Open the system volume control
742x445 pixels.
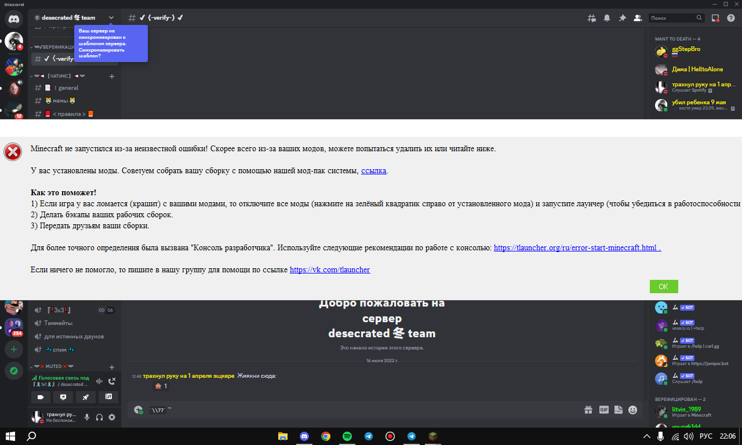[x=688, y=436]
